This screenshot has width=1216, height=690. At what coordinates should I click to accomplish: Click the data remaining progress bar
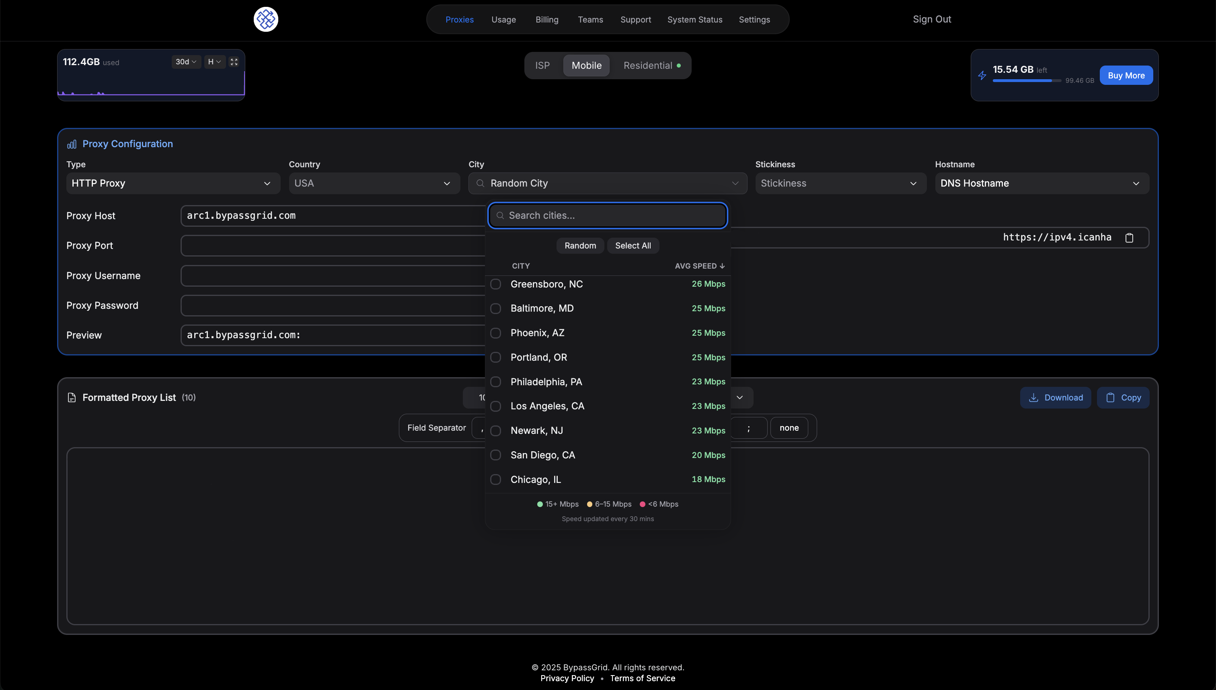coord(1027,81)
